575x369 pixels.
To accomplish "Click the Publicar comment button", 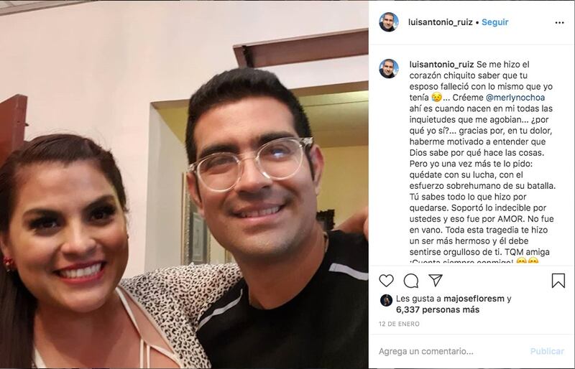I will pyautogui.click(x=547, y=351).
